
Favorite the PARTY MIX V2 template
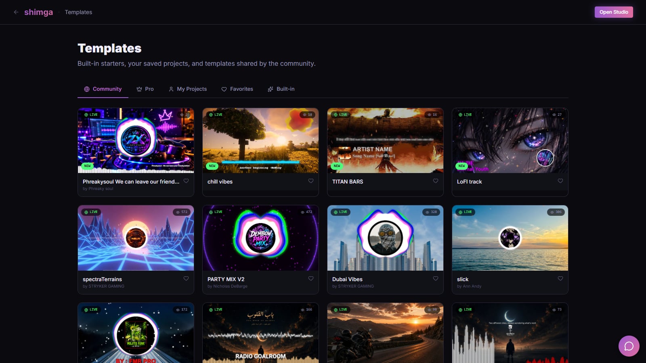[x=311, y=278]
